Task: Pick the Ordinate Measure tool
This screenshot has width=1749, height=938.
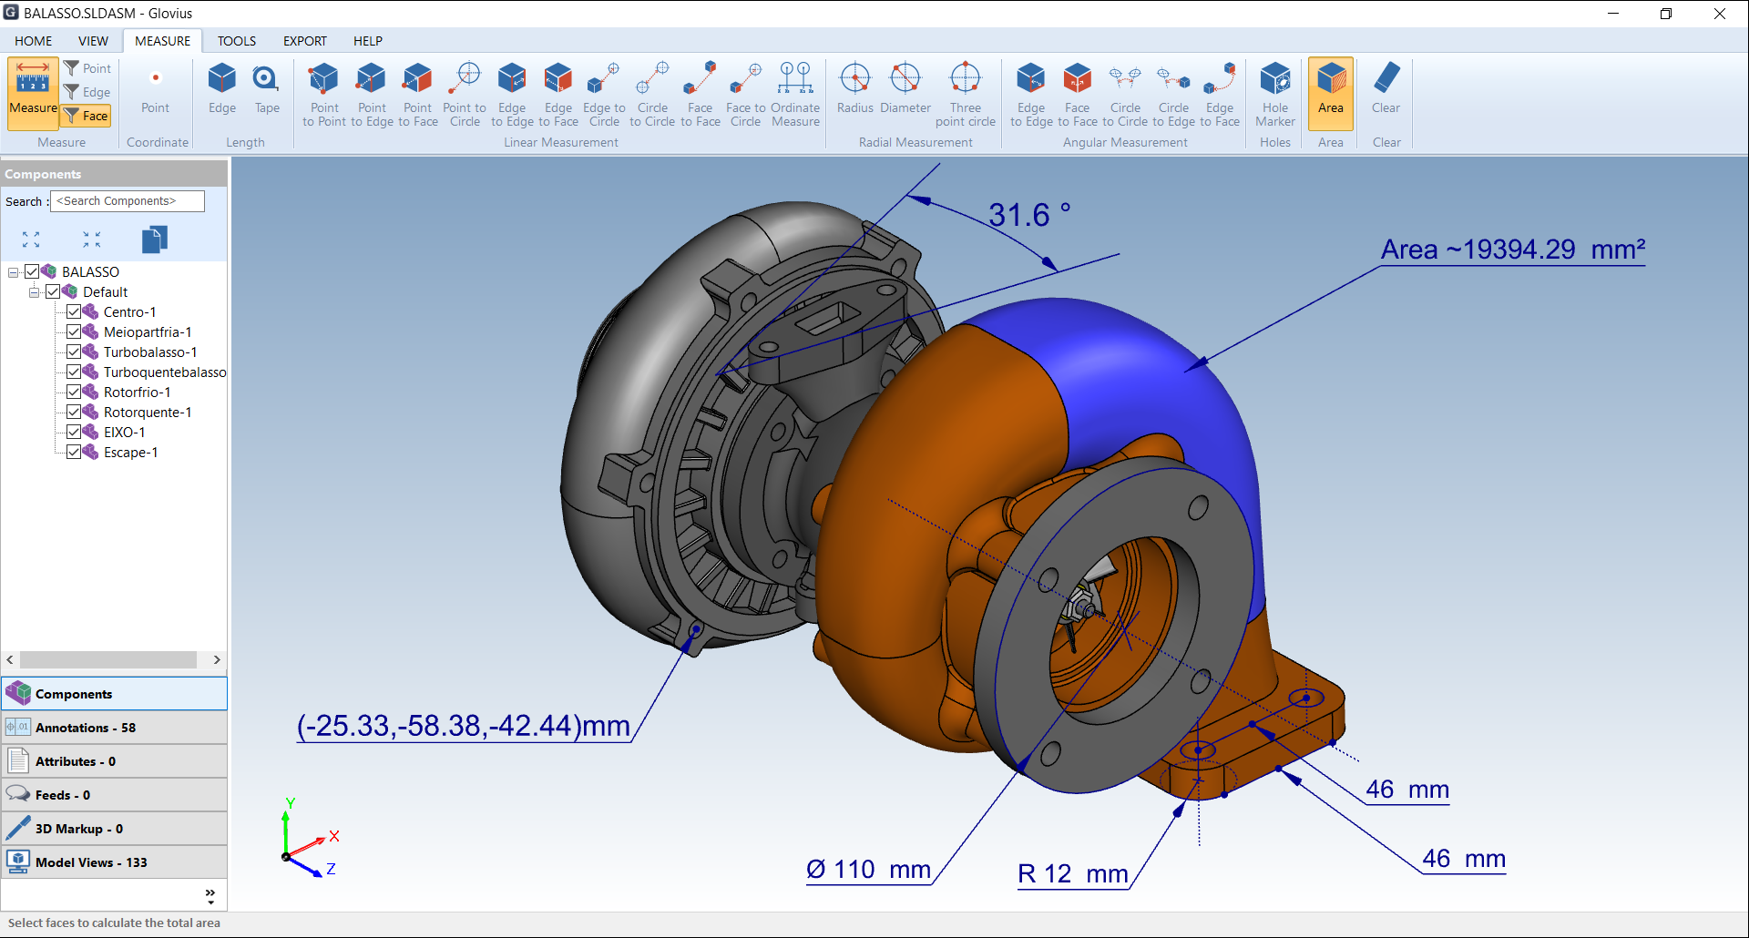Action: point(795,95)
